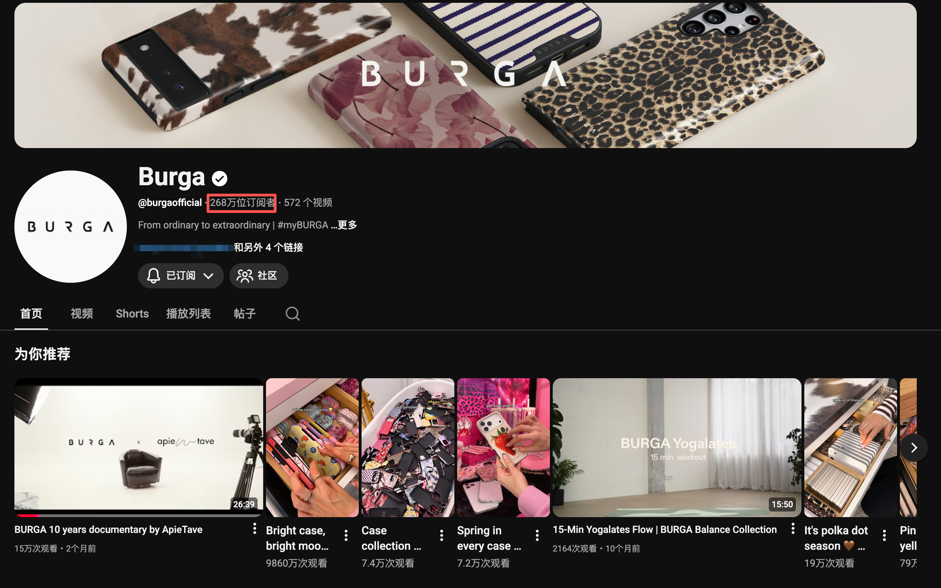The image size is (941, 588).
Task: Click the red watch progress bar on documentary
Action: [x=27, y=516]
